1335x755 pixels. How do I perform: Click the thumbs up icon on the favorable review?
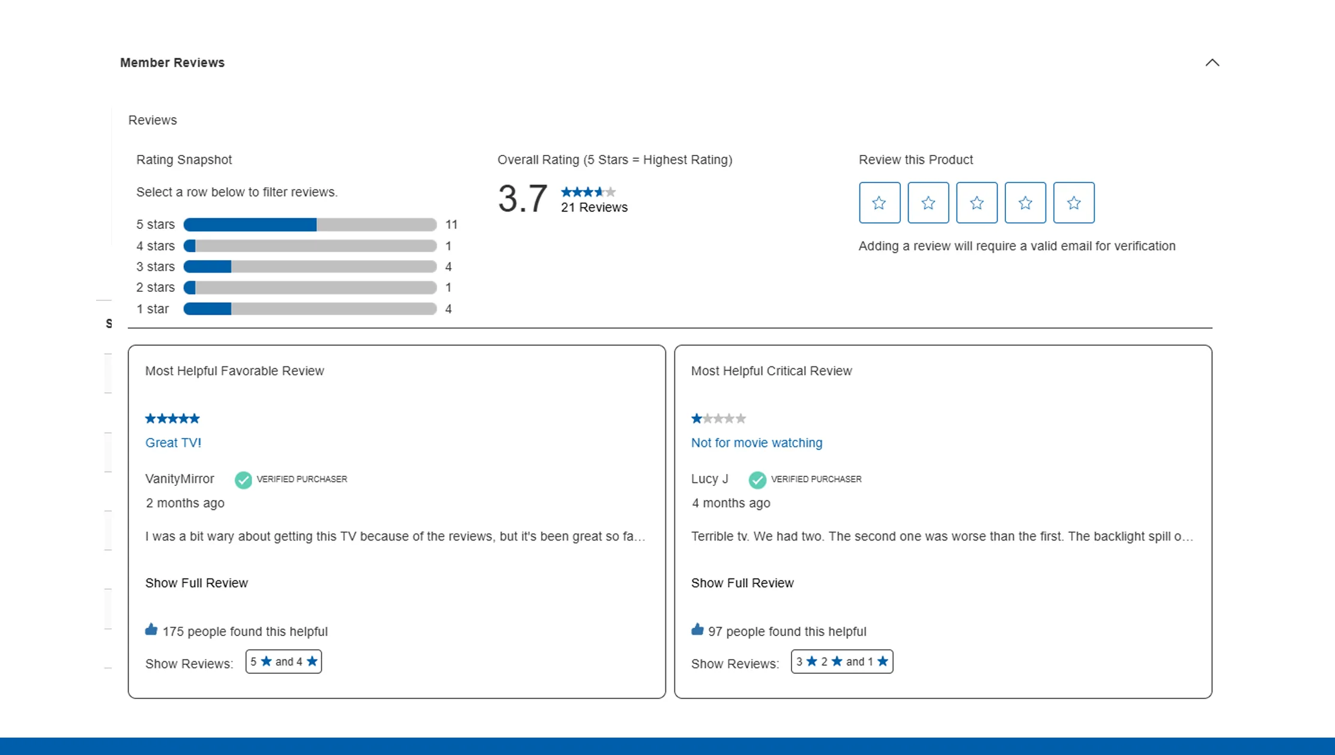[x=150, y=629]
